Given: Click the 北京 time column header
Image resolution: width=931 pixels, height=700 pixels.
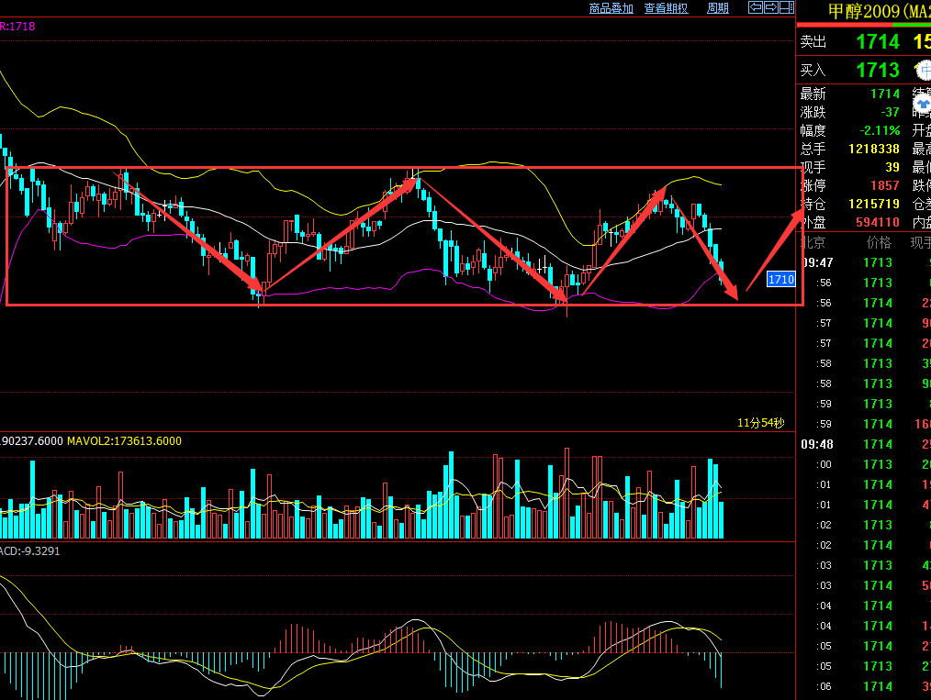Looking at the screenshot, I should click(x=813, y=242).
